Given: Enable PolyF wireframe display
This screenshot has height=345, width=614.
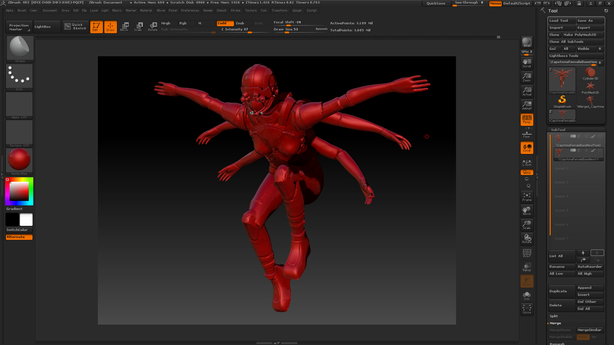Looking at the screenshot, I should tap(527, 253).
